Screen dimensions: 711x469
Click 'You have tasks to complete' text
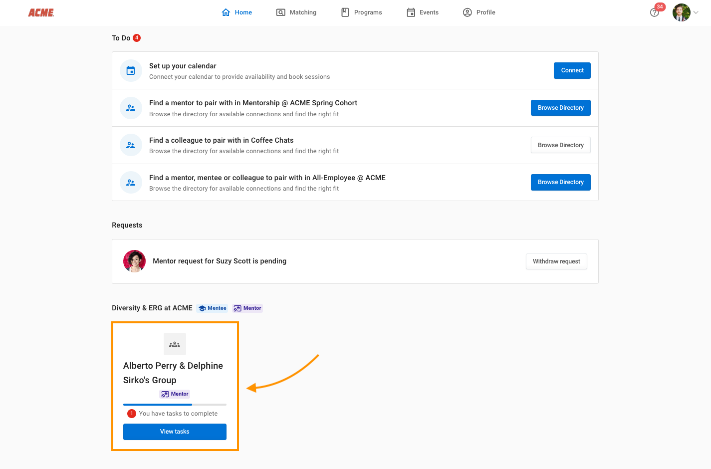178,414
